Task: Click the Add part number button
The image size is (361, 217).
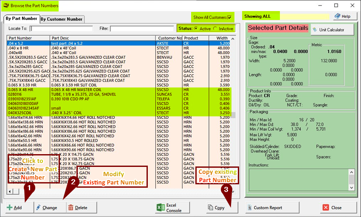Action: (14, 208)
